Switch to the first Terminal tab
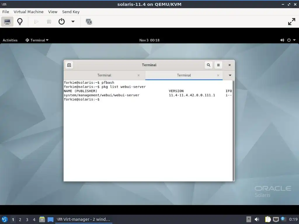The image size is (299, 224). [104, 75]
